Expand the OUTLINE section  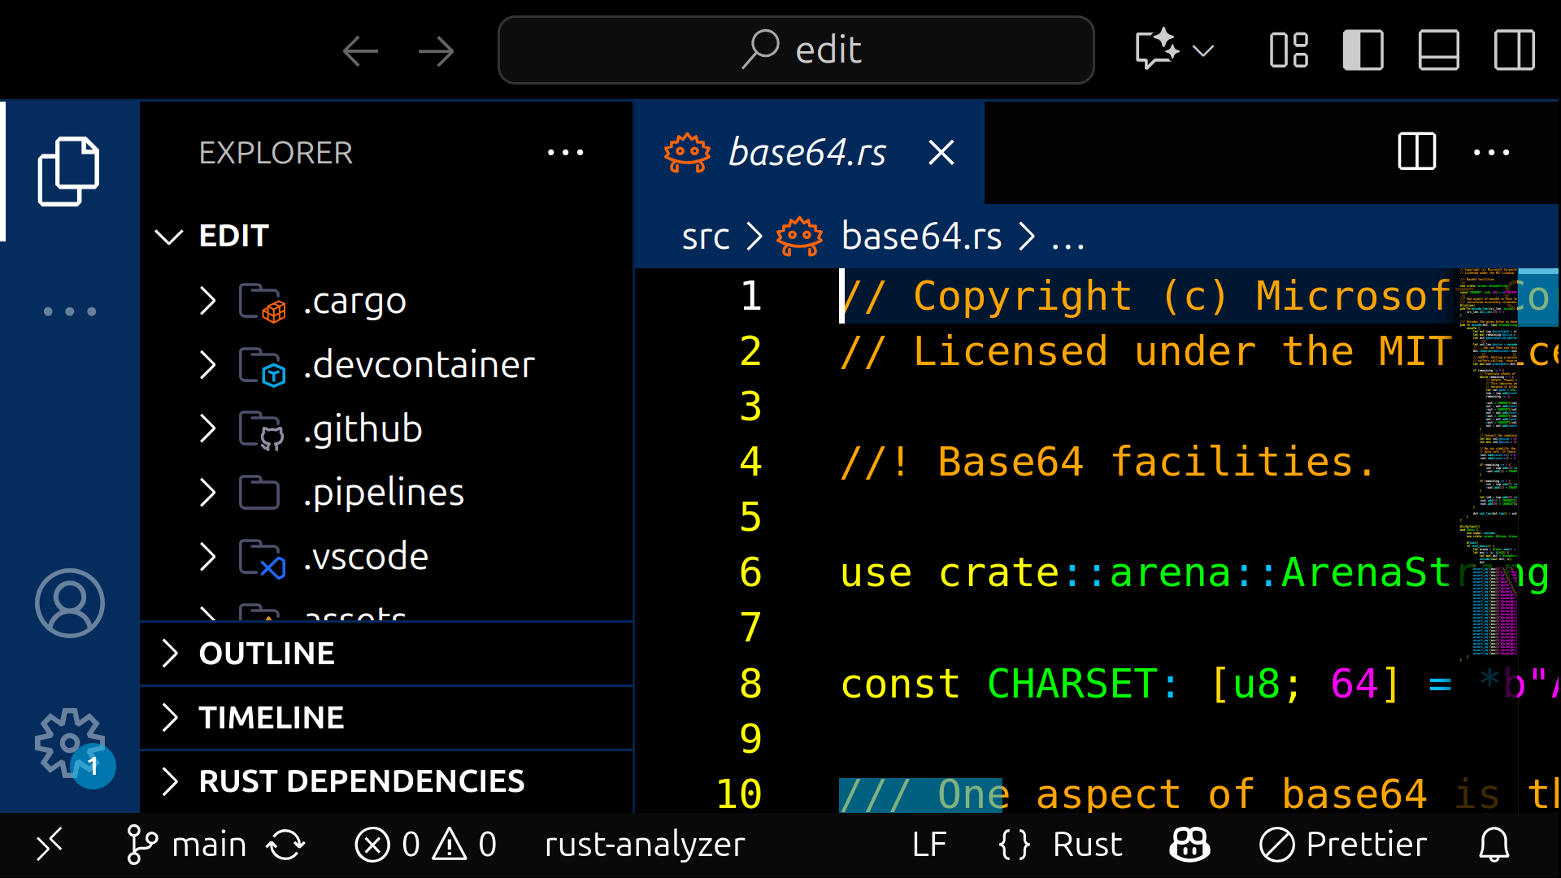click(387, 654)
